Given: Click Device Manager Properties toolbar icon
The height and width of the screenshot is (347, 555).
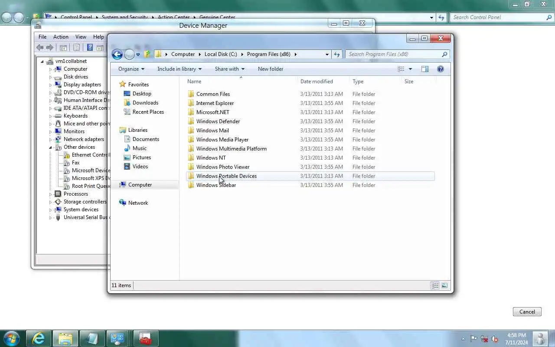Looking at the screenshot, I should tap(76, 48).
